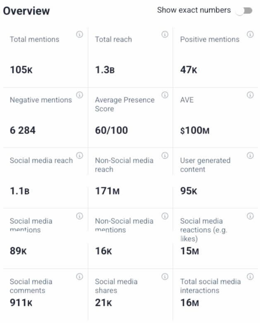Screen dimensions: 260x323
Task: Click the Overview heading
Action: 26,11
